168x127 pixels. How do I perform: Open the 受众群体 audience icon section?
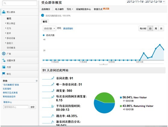[4, 12]
